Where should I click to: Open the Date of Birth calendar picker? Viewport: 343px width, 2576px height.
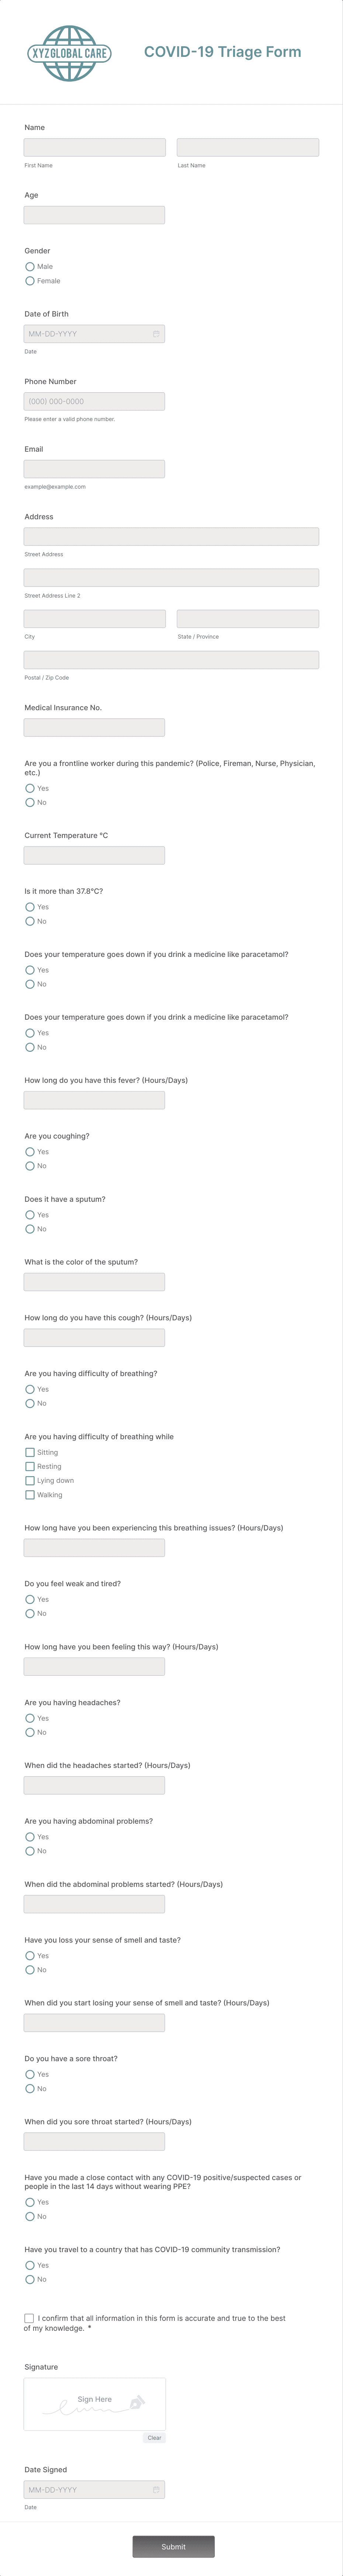tap(156, 334)
